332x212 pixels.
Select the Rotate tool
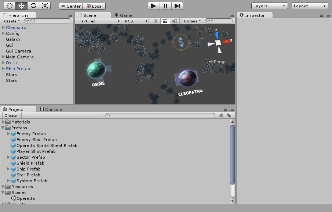tap(33, 6)
